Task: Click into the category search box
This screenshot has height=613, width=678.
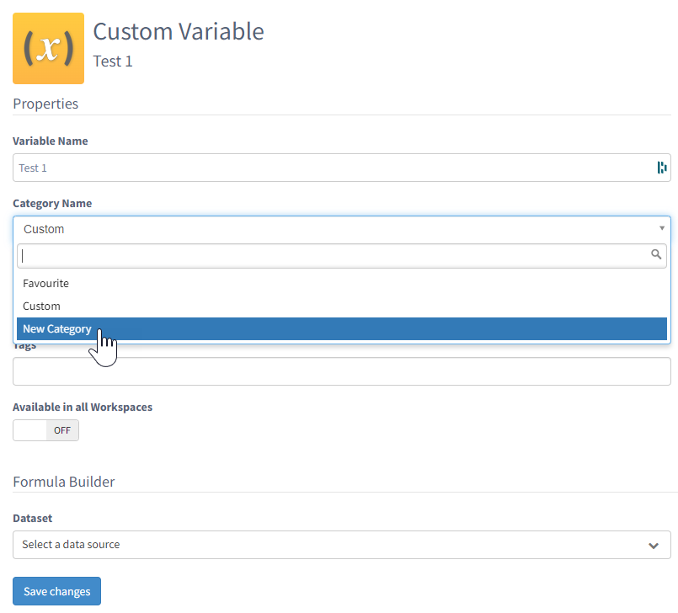Action: click(333, 255)
